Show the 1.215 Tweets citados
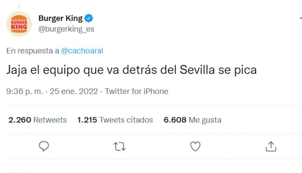302x173 pixels. point(115,120)
